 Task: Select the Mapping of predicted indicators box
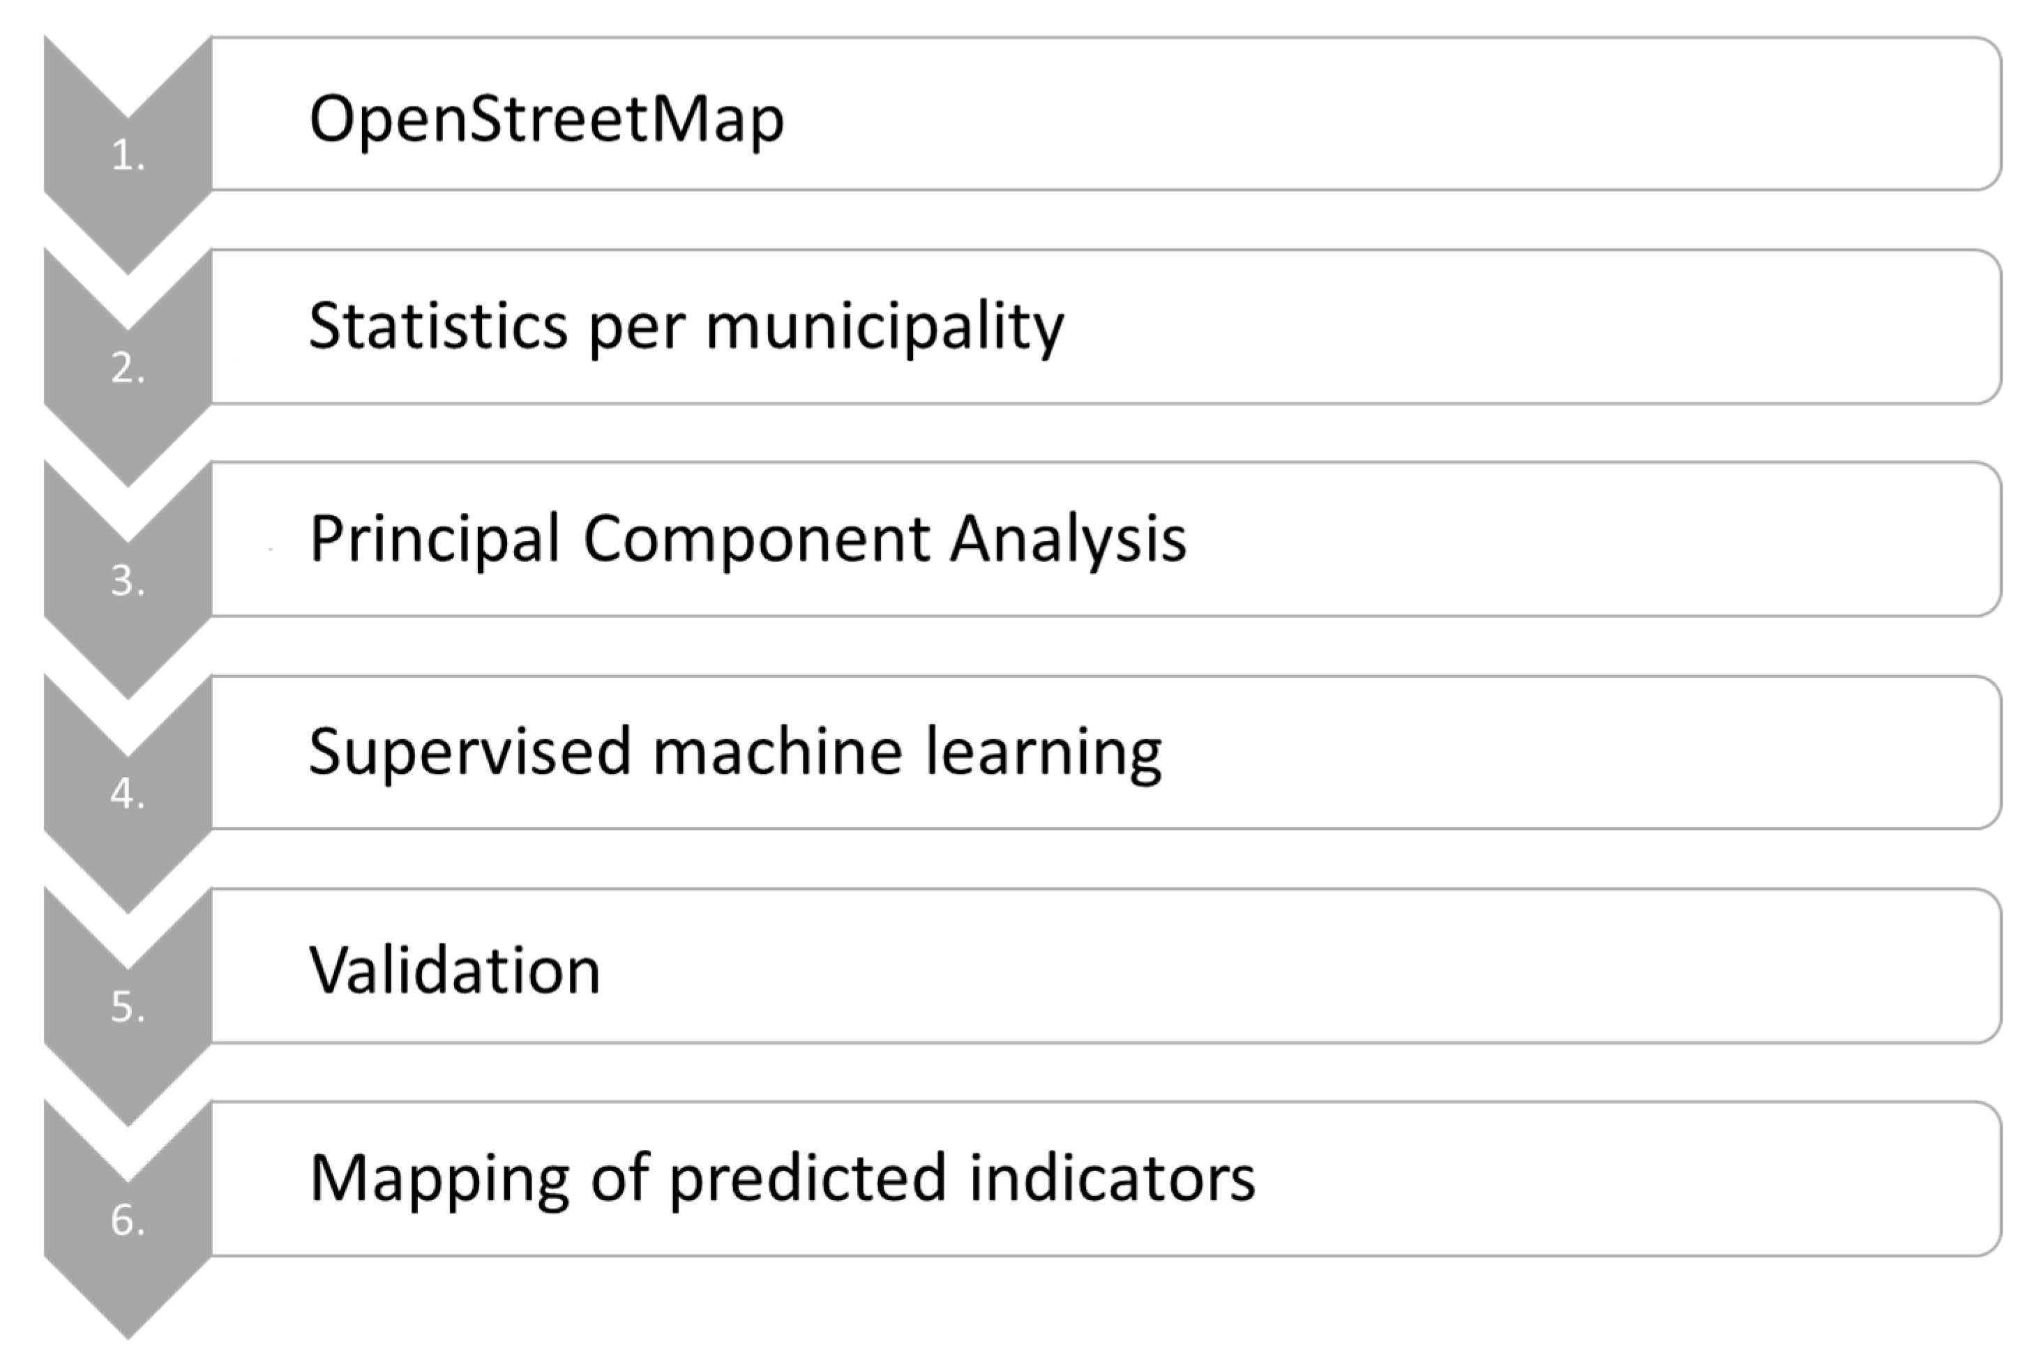point(1106,1179)
